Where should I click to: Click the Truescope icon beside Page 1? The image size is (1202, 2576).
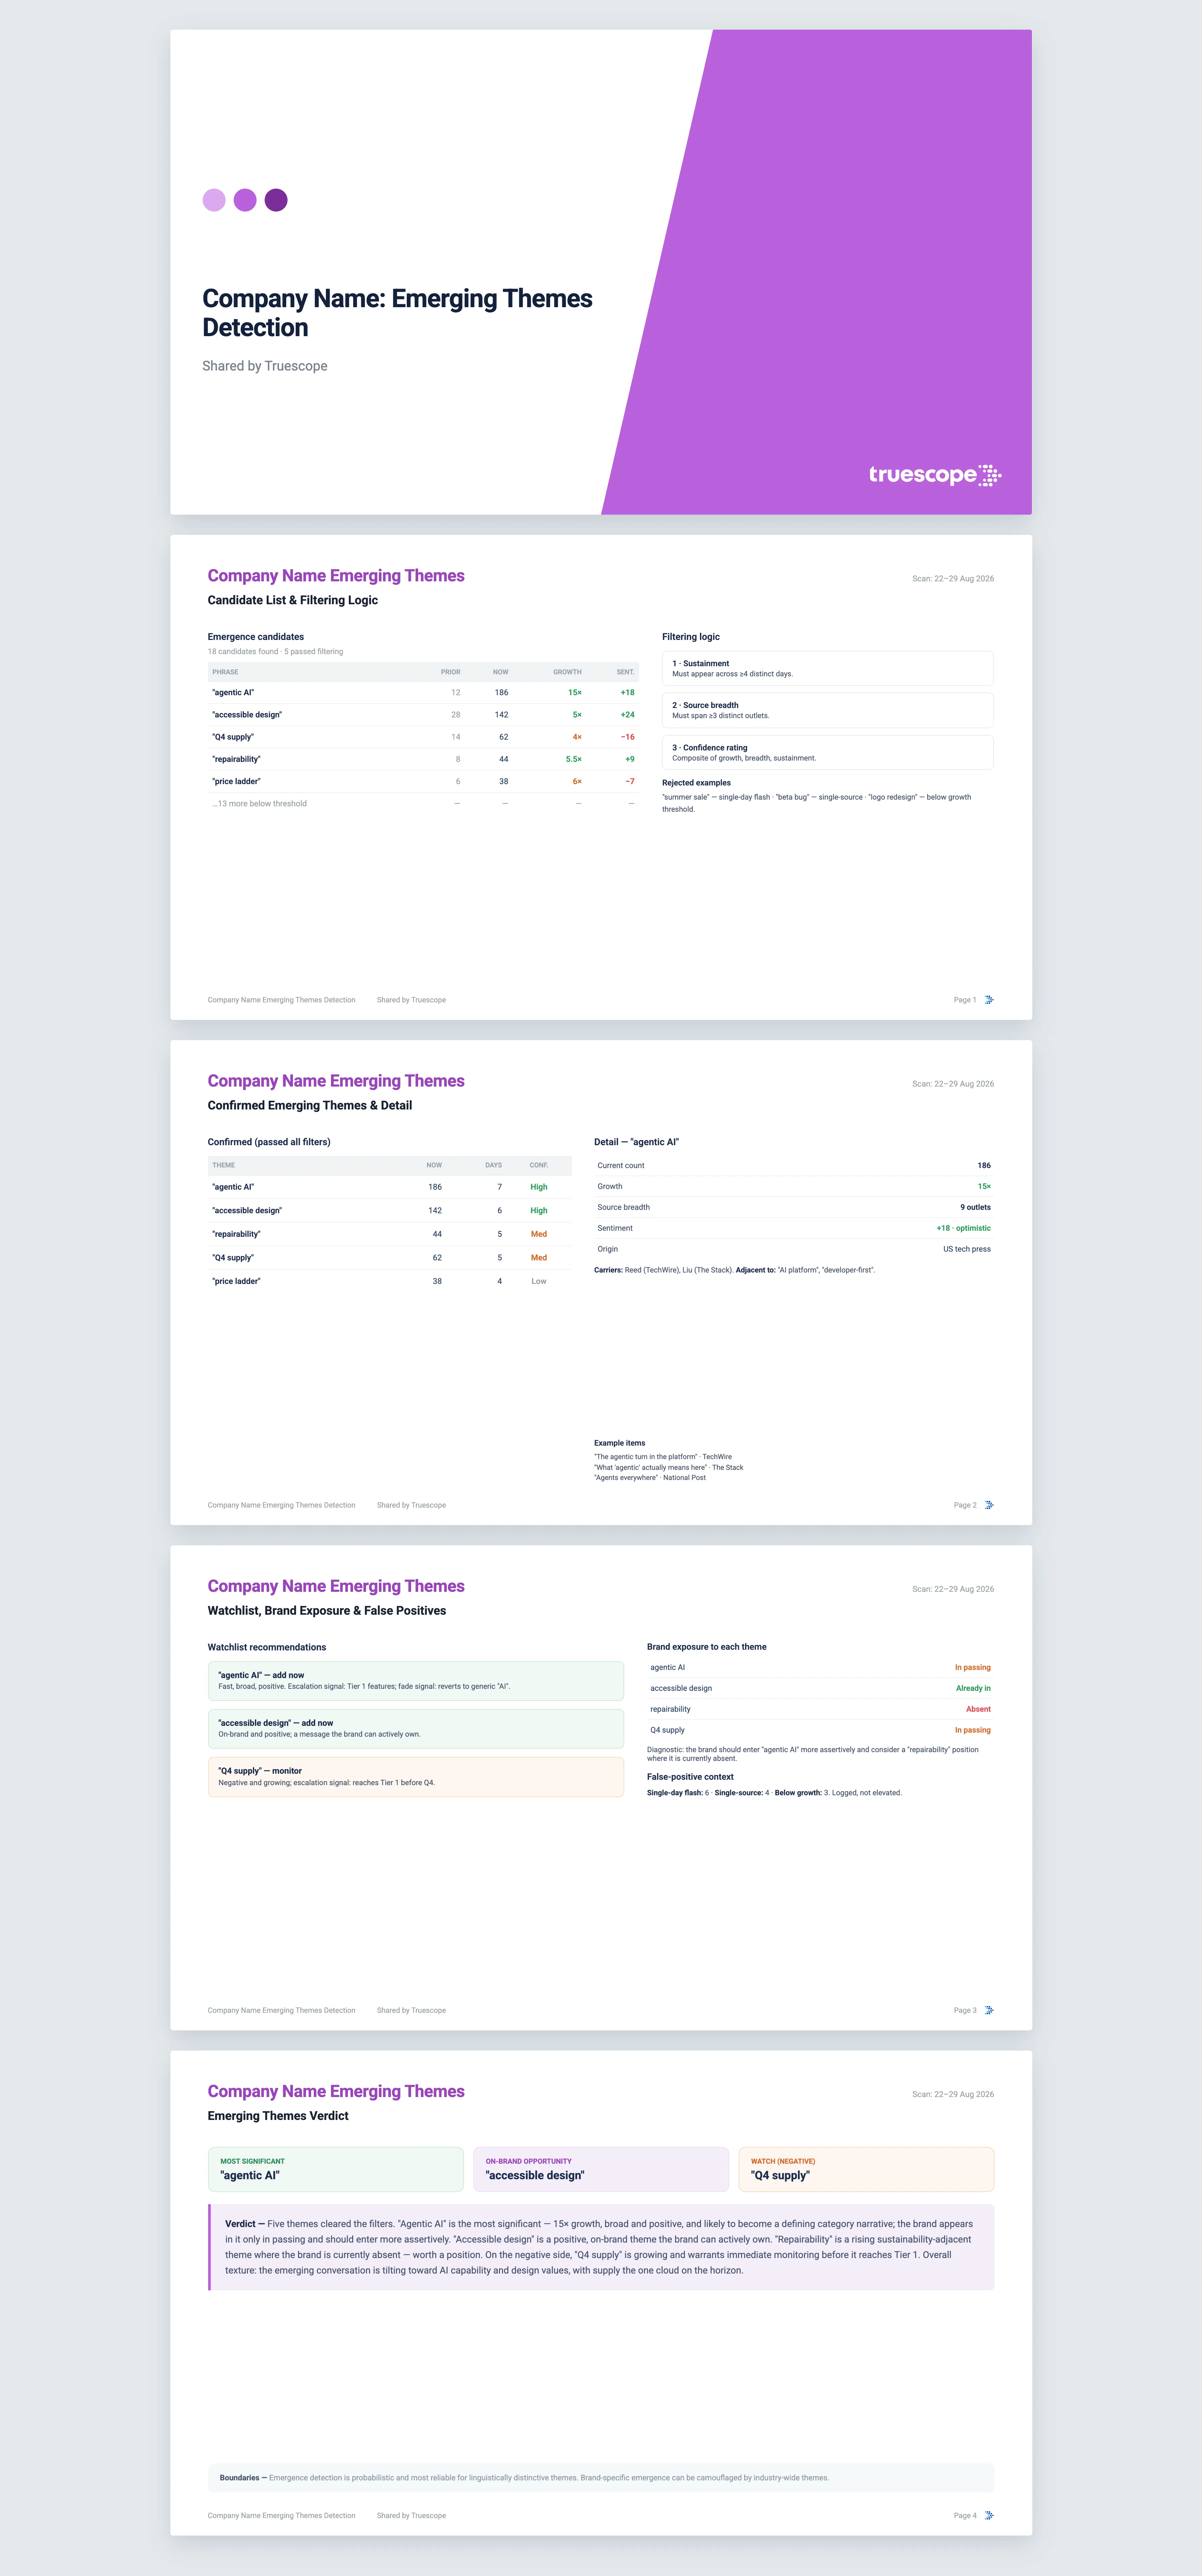pos(989,1000)
